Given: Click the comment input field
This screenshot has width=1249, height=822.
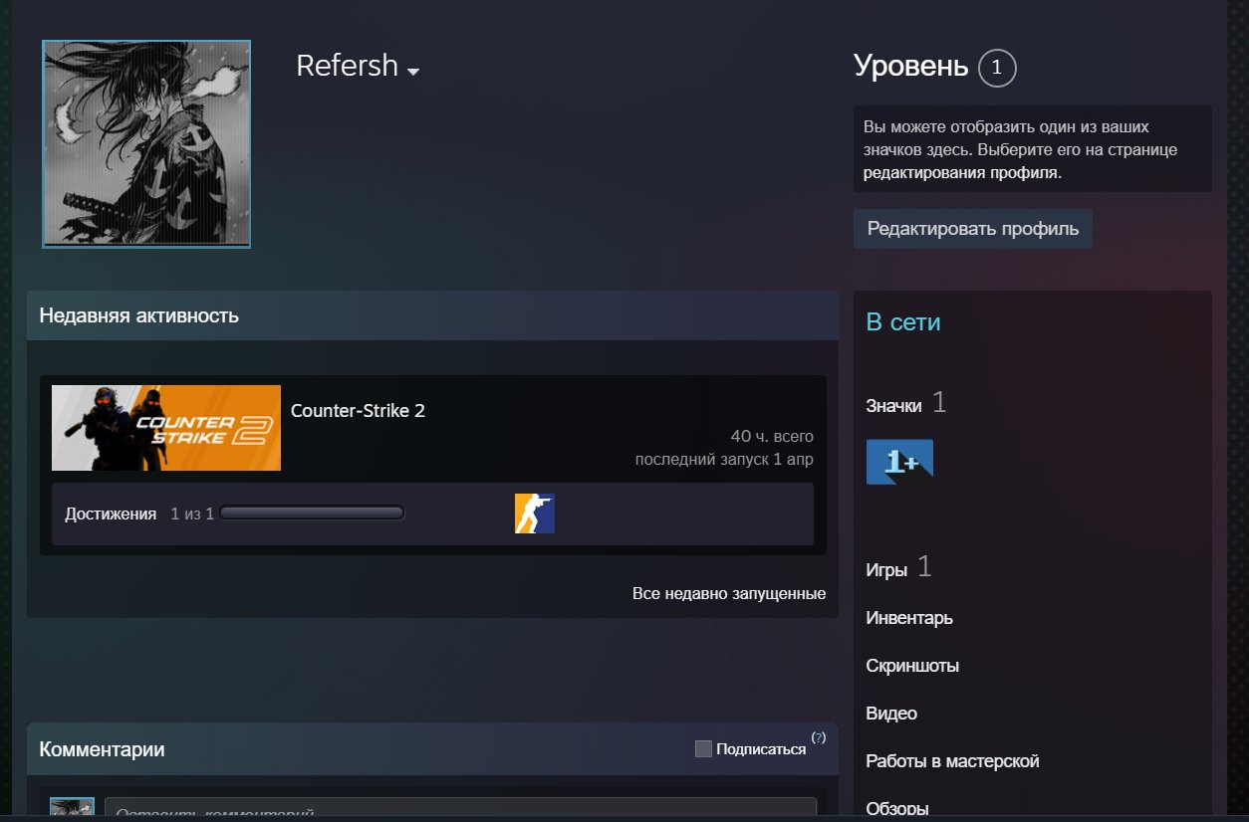Looking at the screenshot, I should tap(460, 809).
